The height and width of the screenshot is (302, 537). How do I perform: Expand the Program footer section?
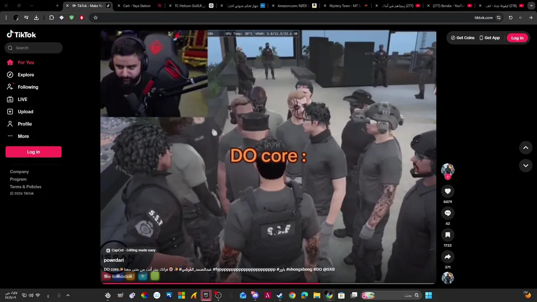click(18, 179)
